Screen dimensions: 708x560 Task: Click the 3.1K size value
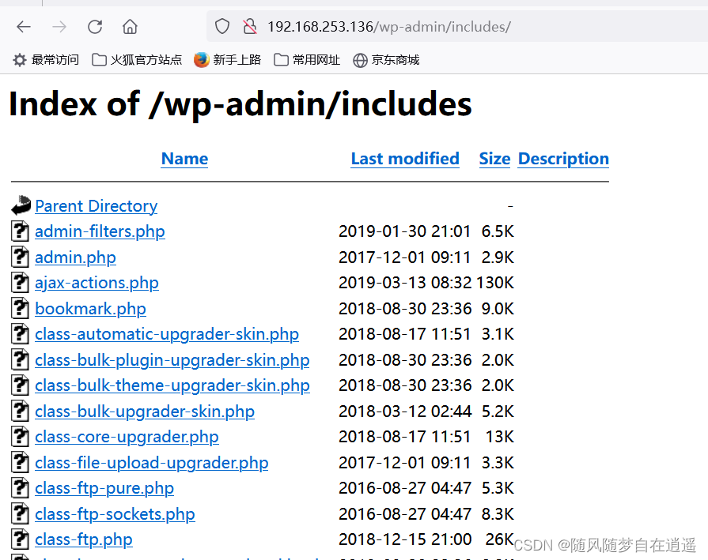coord(498,334)
